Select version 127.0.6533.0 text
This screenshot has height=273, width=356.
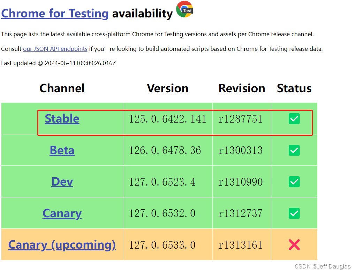coord(162,245)
